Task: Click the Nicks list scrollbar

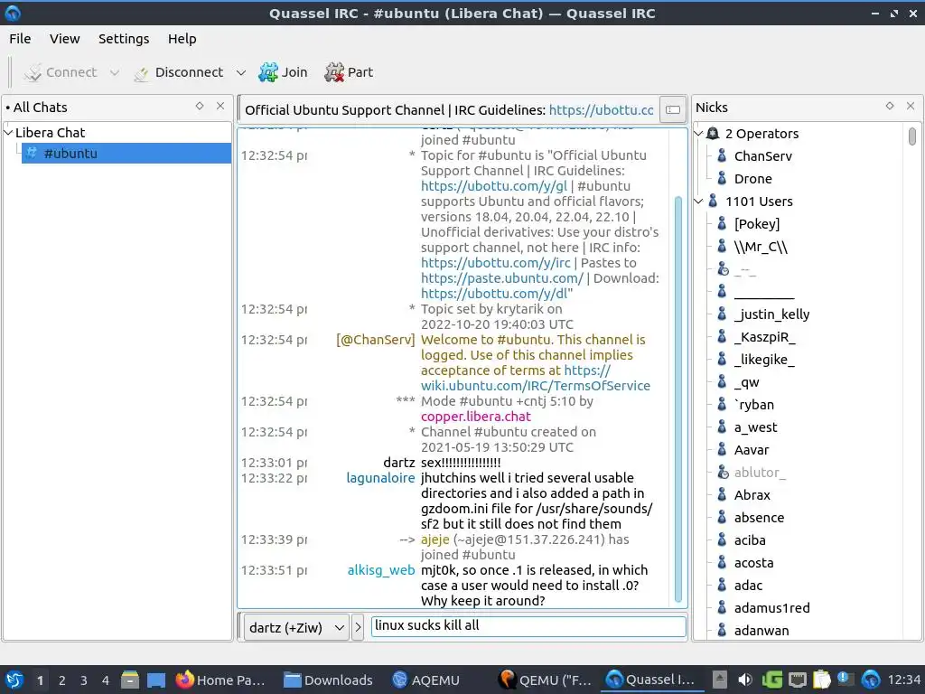Action: click(912, 136)
